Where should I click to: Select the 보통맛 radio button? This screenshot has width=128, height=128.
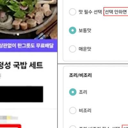coord(73,30)
